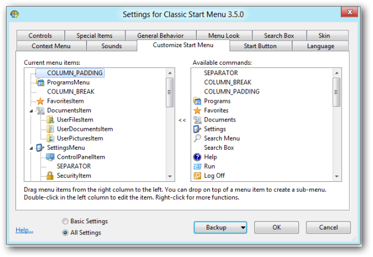The image size is (373, 257).
Task: Switch to the Context Menu tab
Action: tap(51, 46)
